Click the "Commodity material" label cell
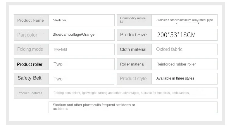 click(134, 20)
